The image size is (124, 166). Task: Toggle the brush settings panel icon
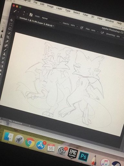click(31, 15)
